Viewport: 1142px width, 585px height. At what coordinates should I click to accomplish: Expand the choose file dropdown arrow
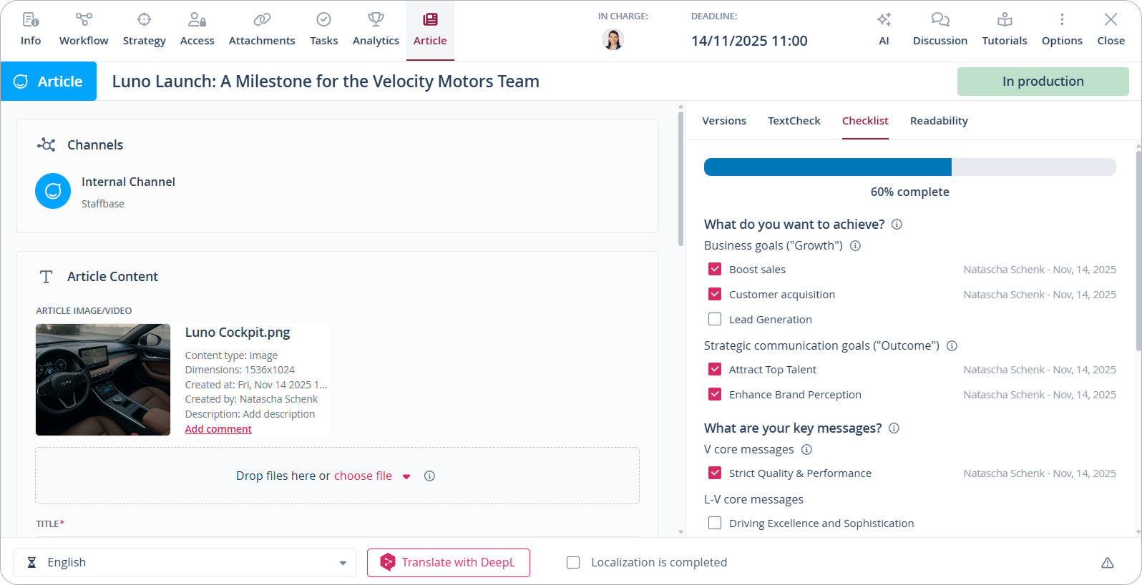pos(406,476)
